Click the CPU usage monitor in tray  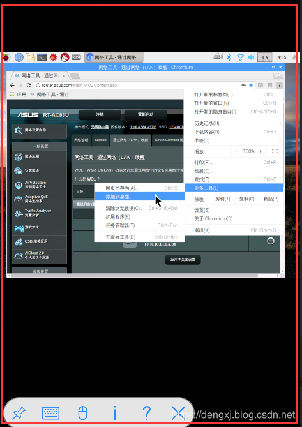(264, 57)
